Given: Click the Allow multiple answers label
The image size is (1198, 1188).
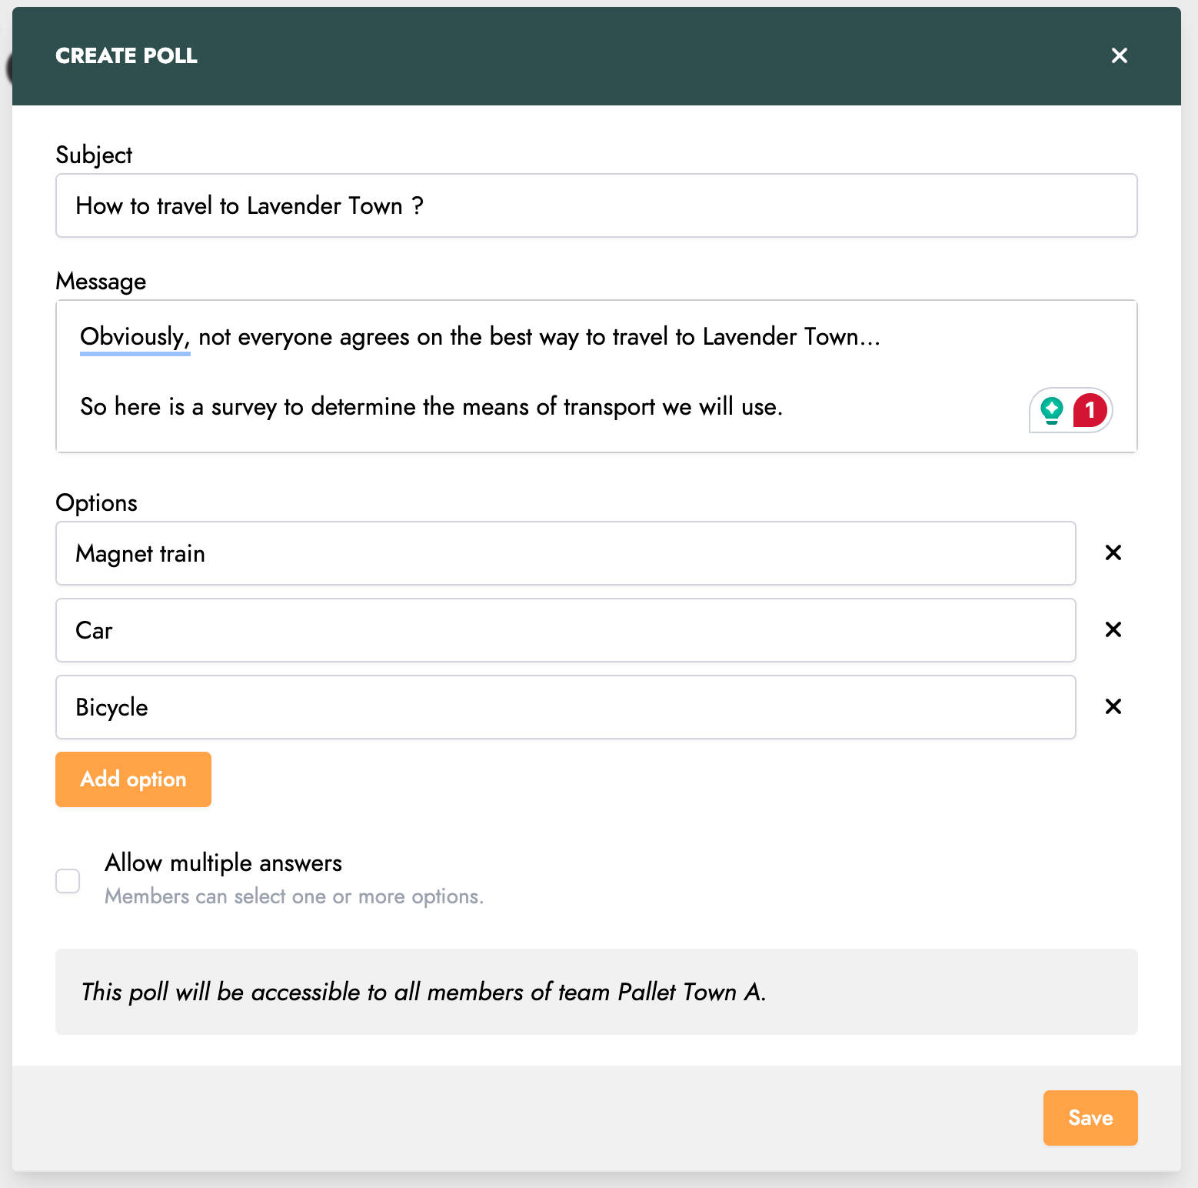Looking at the screenshot, I should pos(223,863).
